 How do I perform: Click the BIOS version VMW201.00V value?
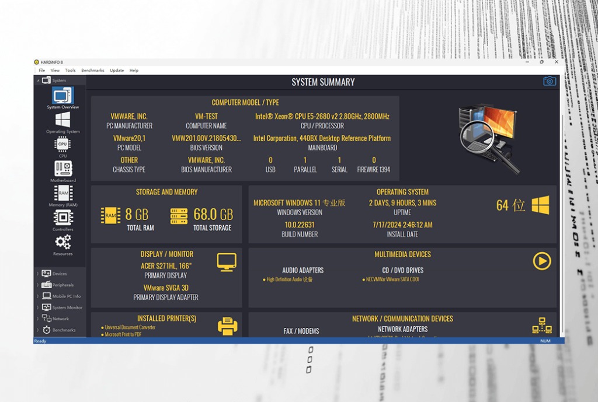(206, 138)
